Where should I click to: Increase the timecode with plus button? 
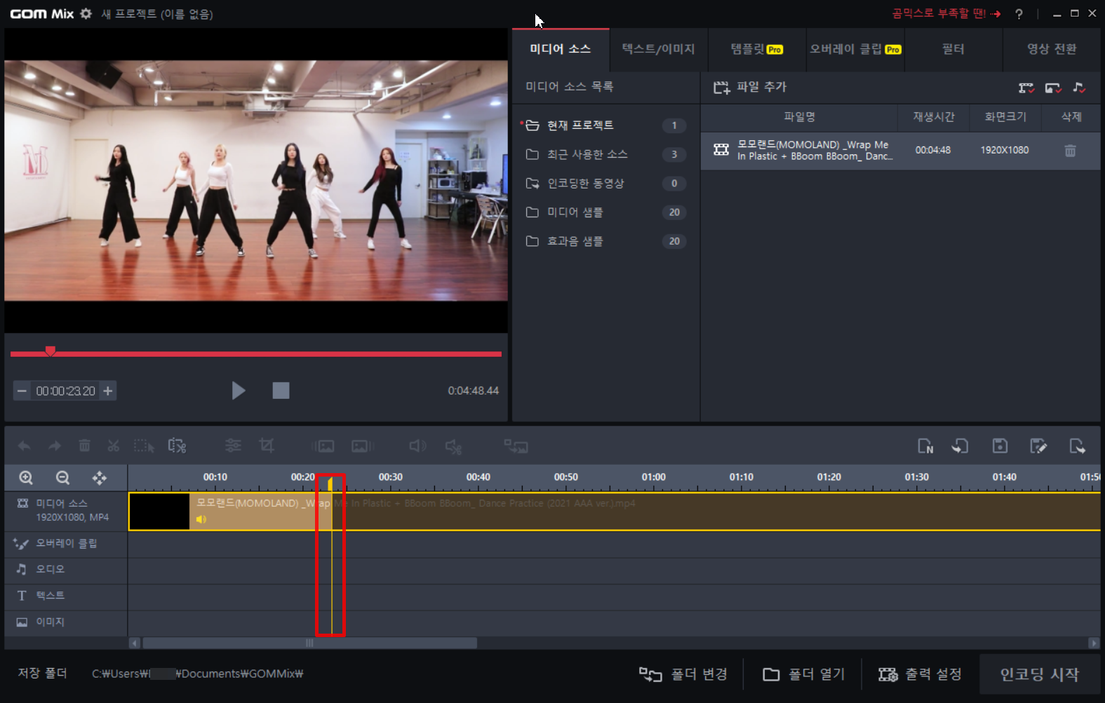[x=108, y=391]
